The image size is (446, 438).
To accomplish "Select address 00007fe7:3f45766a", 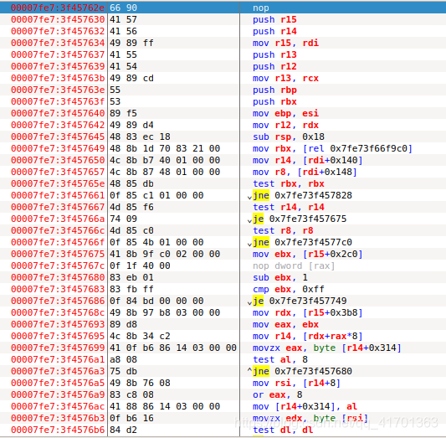I will pos(58,219).
